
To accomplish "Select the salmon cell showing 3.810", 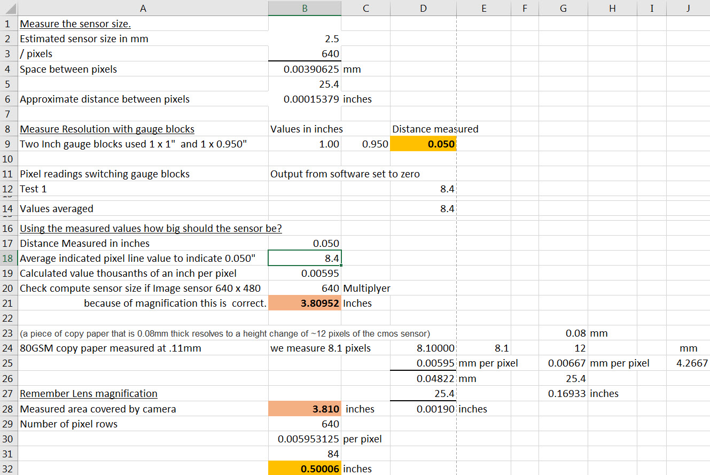I will tap(305, 409).
